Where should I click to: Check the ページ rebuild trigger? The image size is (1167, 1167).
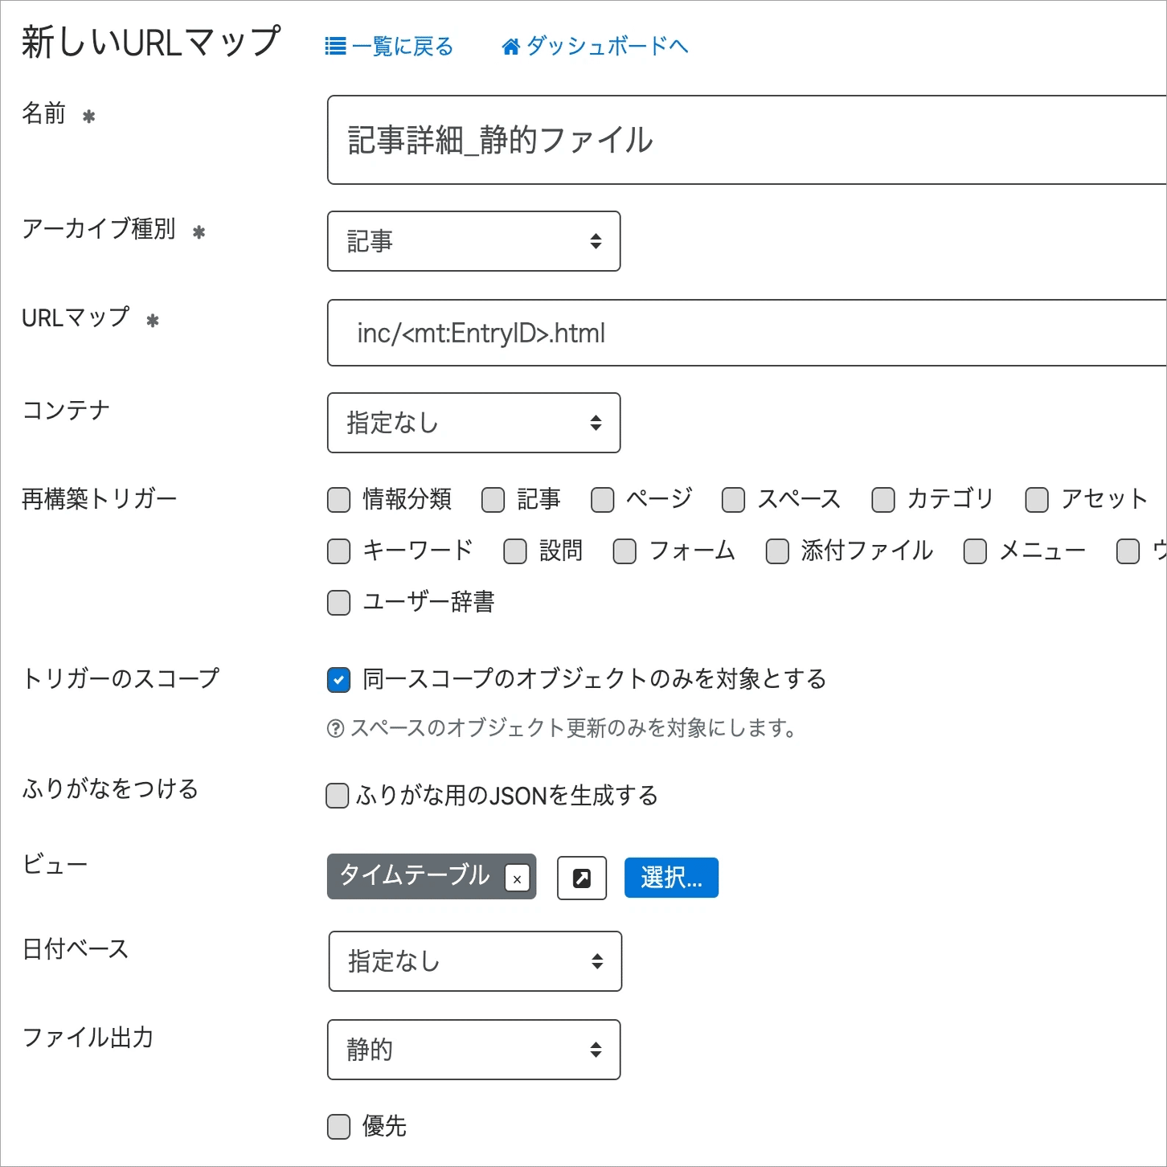(x=602, y=499)
